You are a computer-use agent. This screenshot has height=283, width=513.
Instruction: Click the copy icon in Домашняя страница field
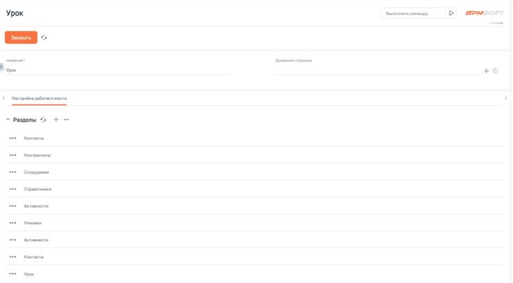point(496,70)
